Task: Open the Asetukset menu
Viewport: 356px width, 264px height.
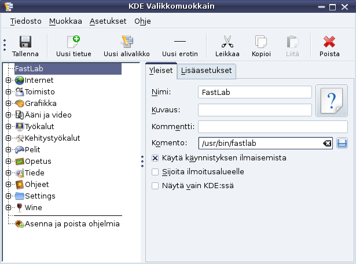Action: click(108, 21)
